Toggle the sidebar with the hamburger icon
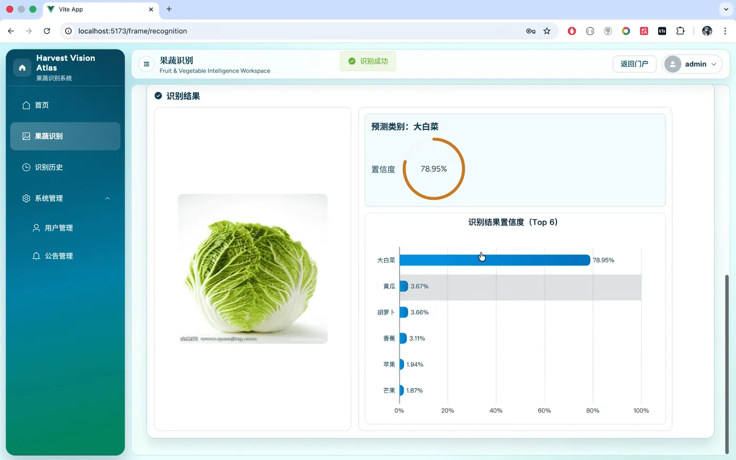Image resolution: width=736 pixels, height=460 pixels. pyautogui.click(x=146, y=64)
